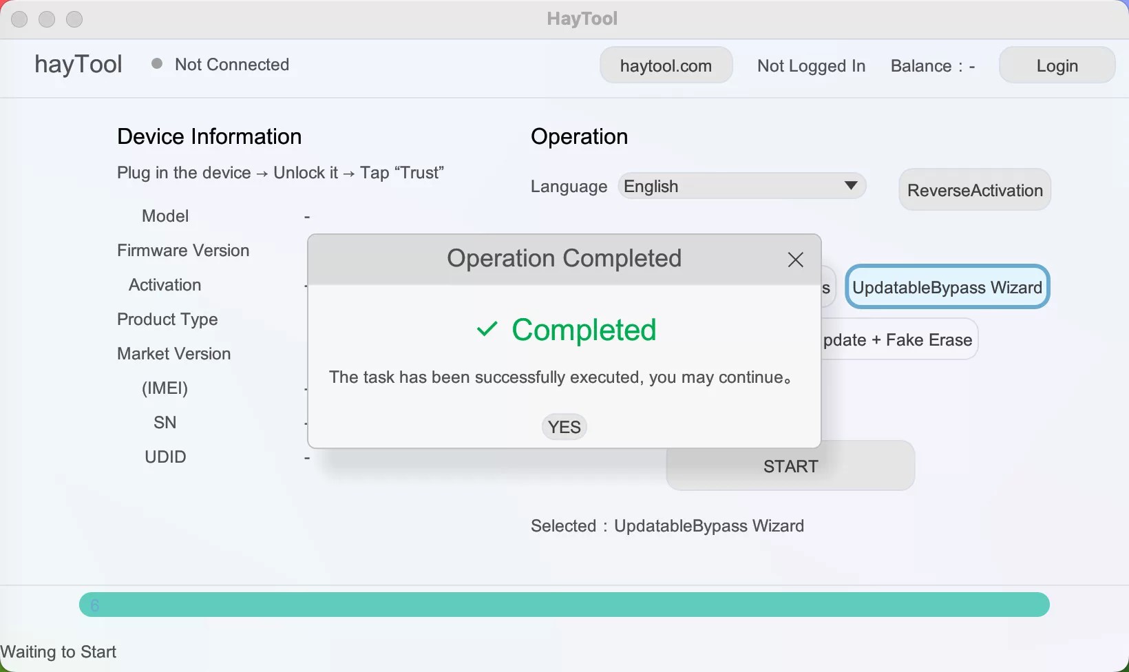Choose the ReverseActivation operation
This screenshot has height=672, width=1129.
974,190
